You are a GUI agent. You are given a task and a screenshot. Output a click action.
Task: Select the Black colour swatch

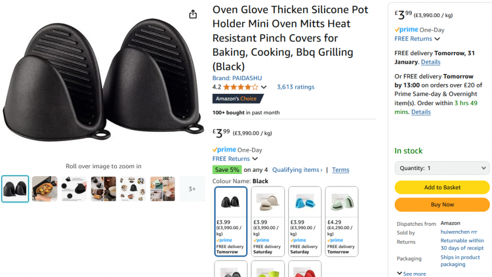230,221
